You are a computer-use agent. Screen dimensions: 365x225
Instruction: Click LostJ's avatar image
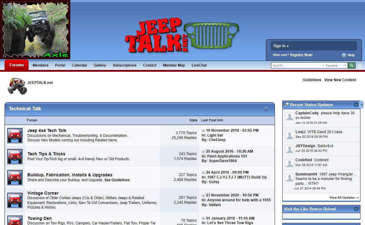pyautogui.click(x=290, y=135)
